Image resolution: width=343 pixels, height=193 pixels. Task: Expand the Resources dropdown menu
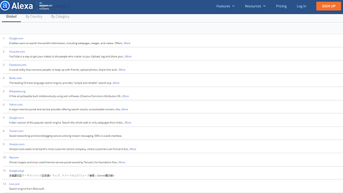click(255, 6)
